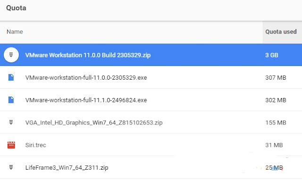Click the zip icon of VMware Workstation 11.0.0 Build
Image resolution: width=302 pixels, height=180 pixels.
click(x=11, y=55)
